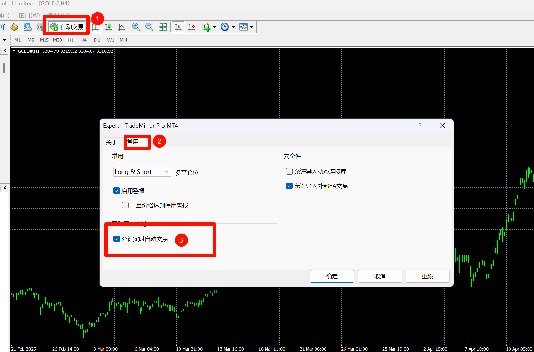Image resolution: width=534 pixels, height=352 pixels.
Task: Switch chart to bar chart
Action: point(95,27)
